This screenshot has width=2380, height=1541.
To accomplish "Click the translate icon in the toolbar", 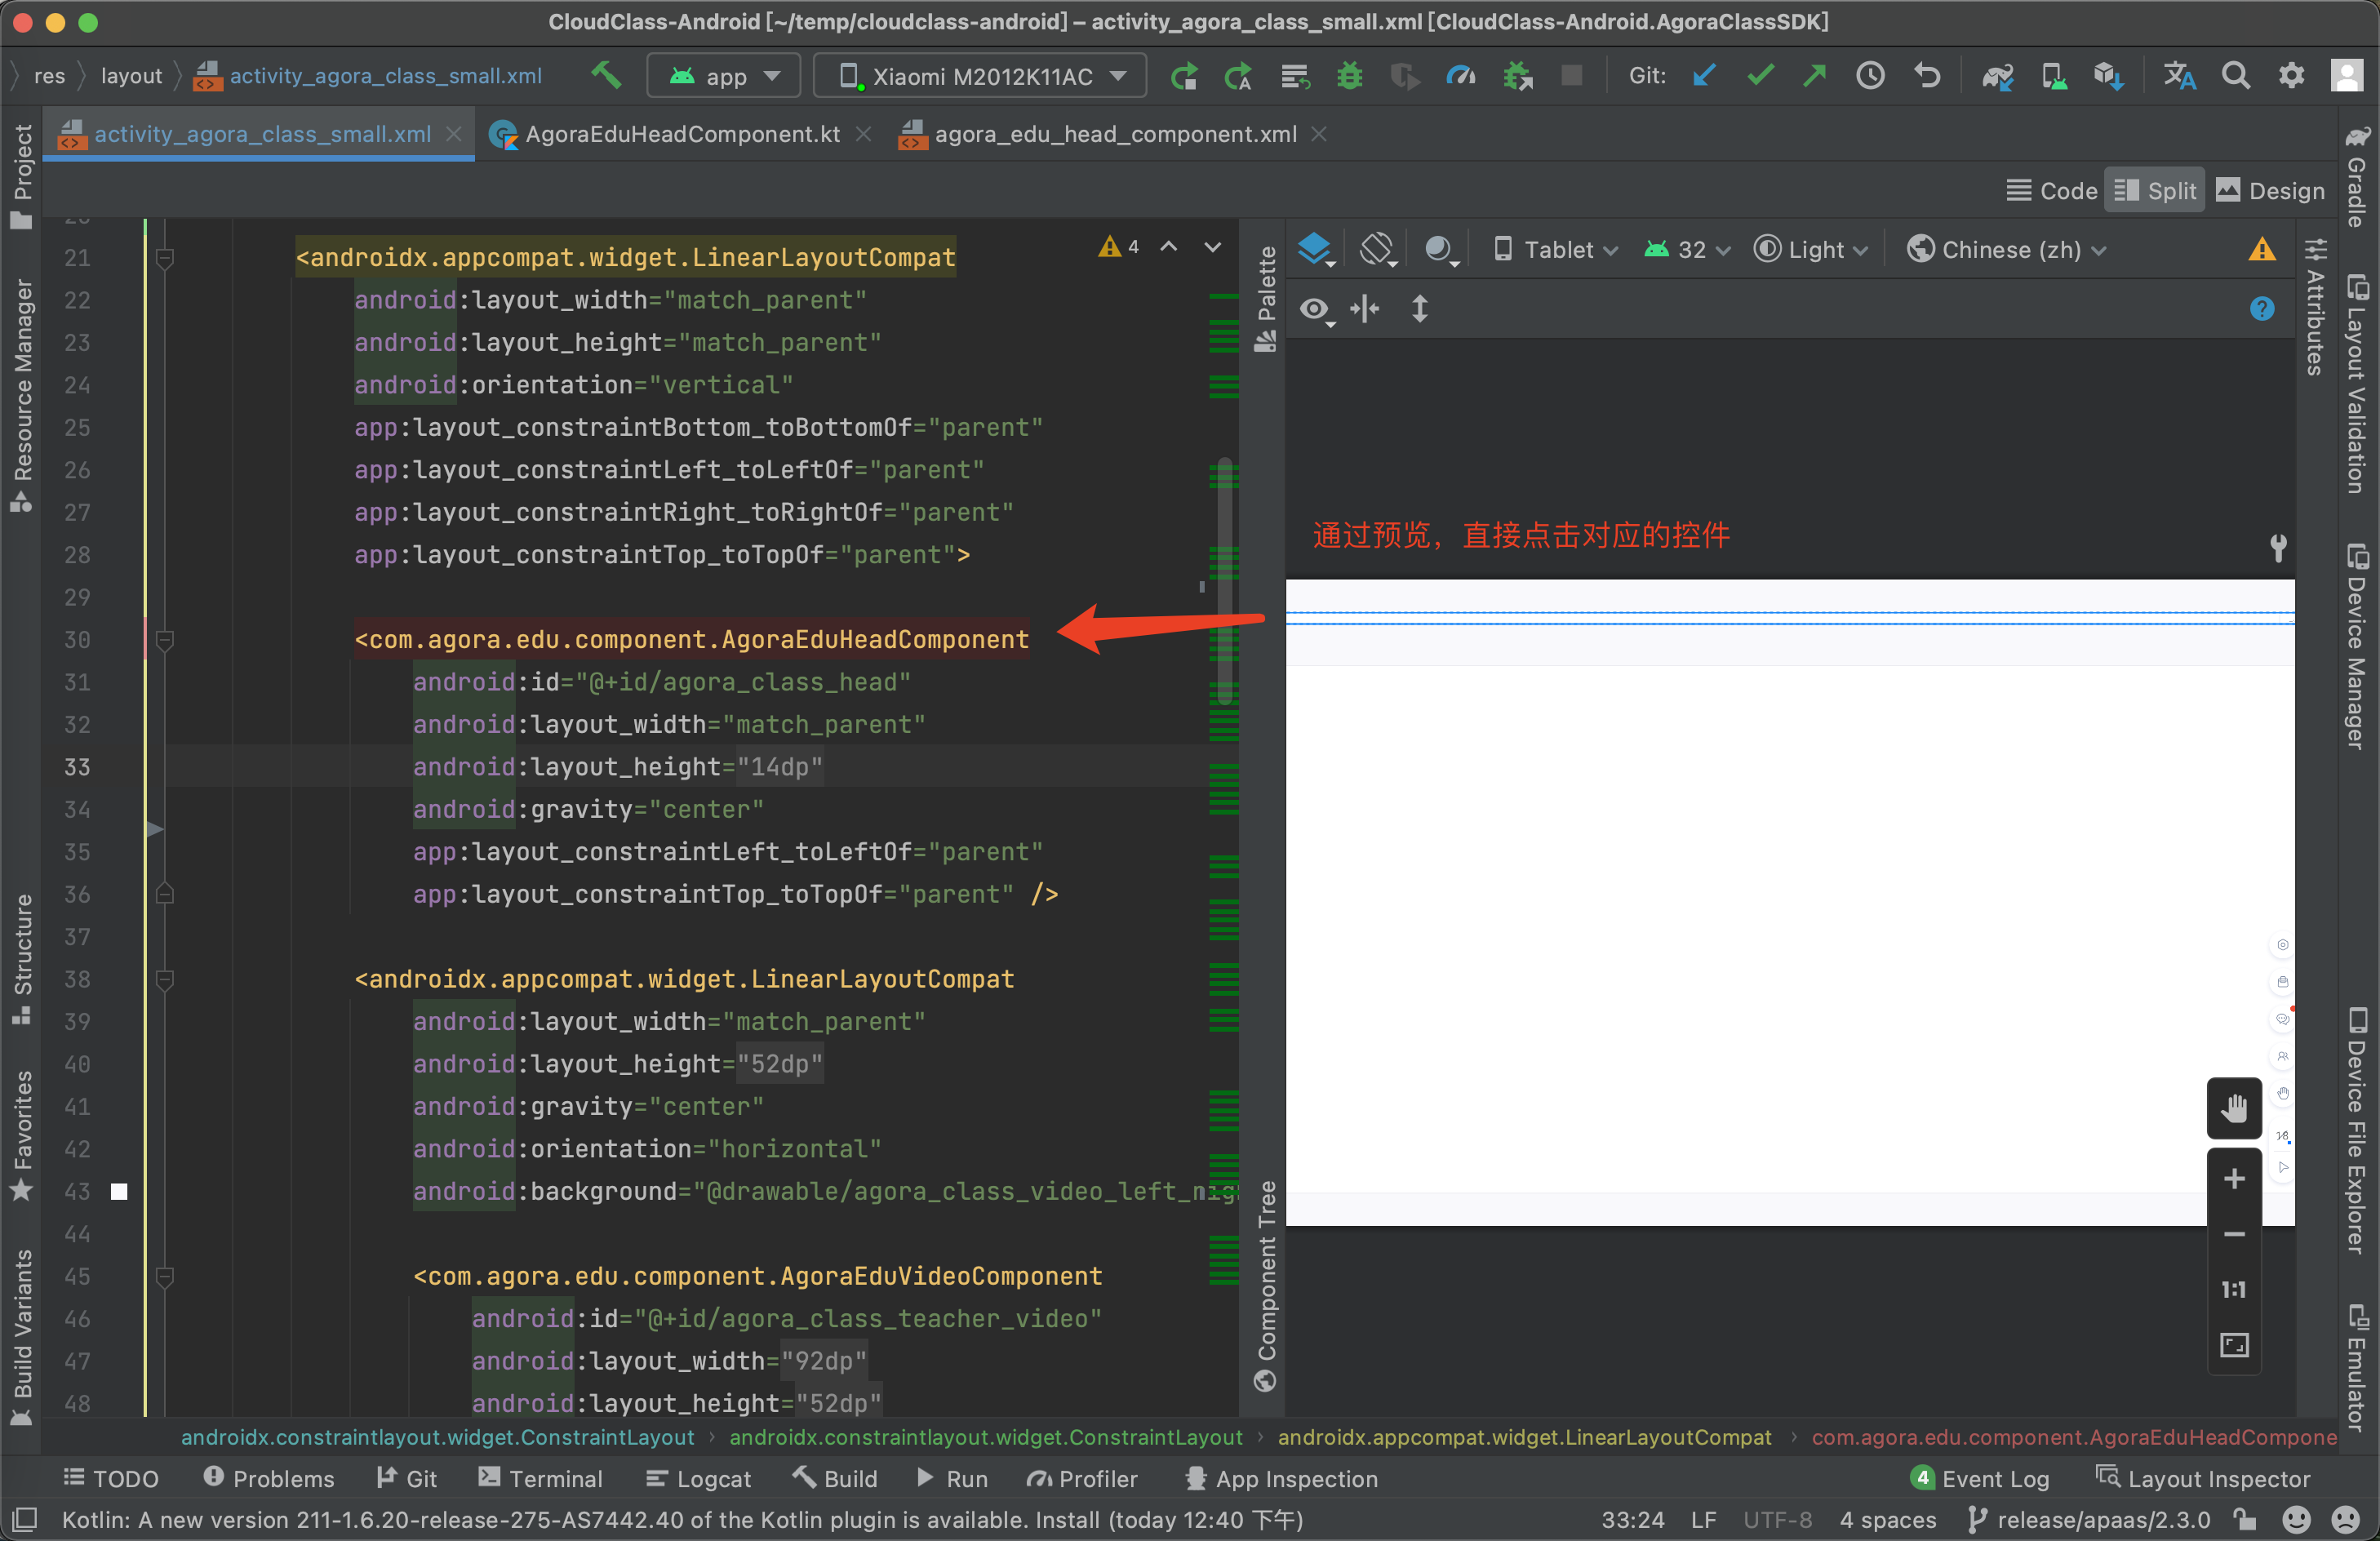I will pos(2179,76).
